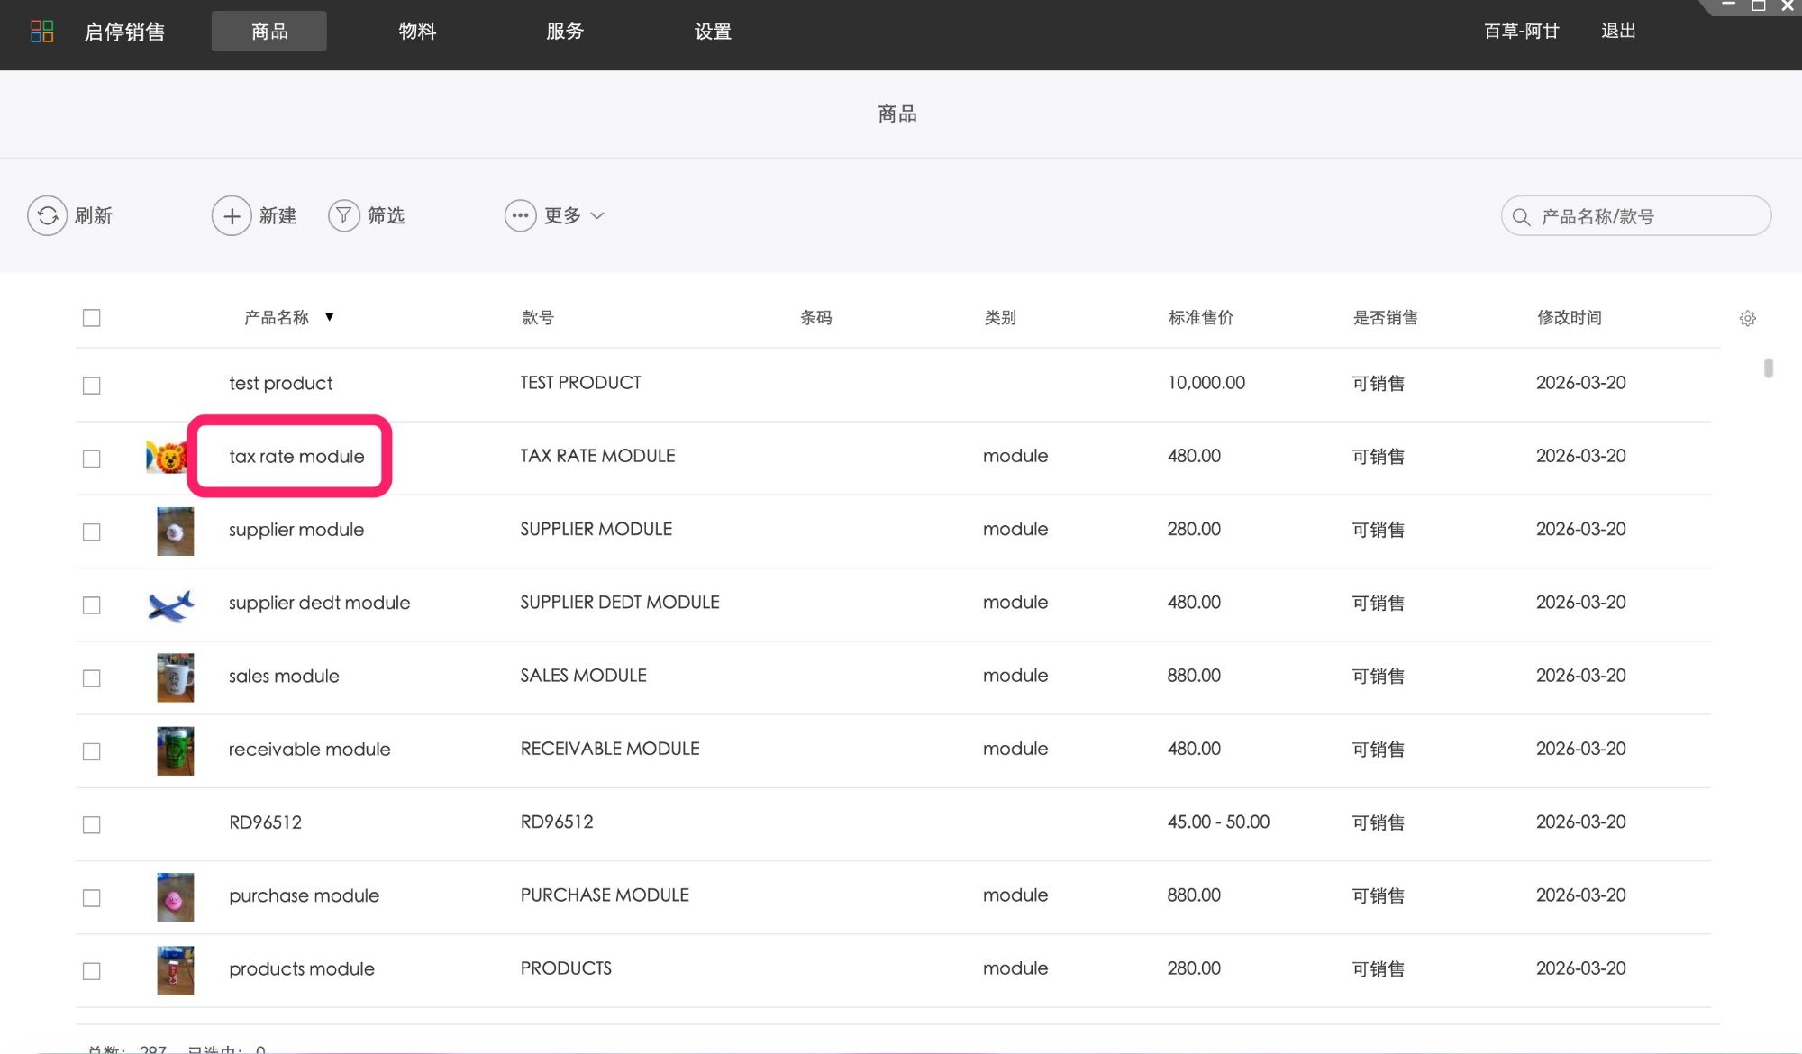Check the supplier module row checkbox
This screenshot has width=1802, height=1054.
[92, 532]
